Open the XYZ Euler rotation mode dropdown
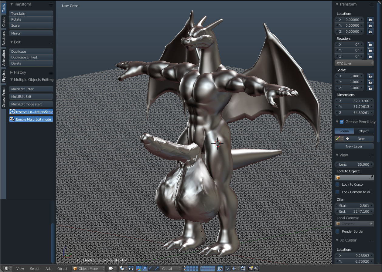Screen dimensions: 382x272 354,63
